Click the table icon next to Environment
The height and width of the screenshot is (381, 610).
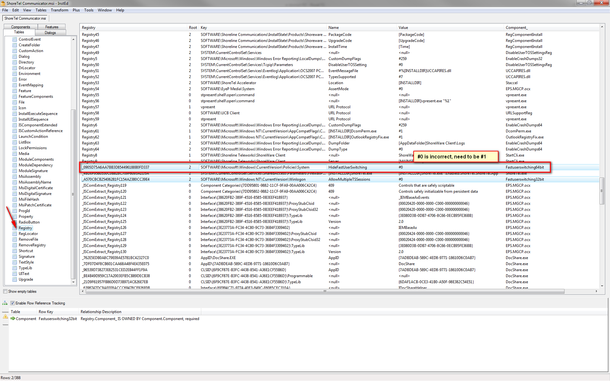[x=15, y=74]
